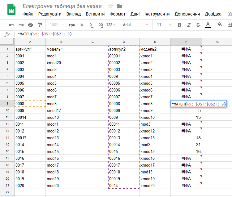Star the spreadsheet with the star icon
Screen dimensions: 232x197
(x=111, y=6)
